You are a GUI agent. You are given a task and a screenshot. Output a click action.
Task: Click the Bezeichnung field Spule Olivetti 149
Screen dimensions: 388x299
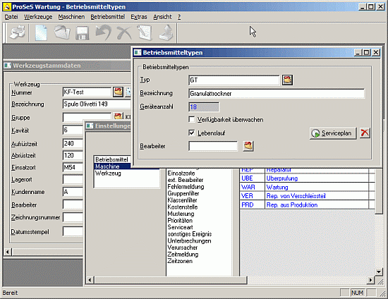(x=97, y=104)
